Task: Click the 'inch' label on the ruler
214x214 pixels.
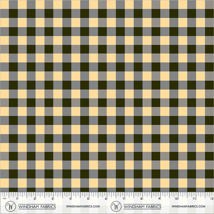Action: (5, 199)
